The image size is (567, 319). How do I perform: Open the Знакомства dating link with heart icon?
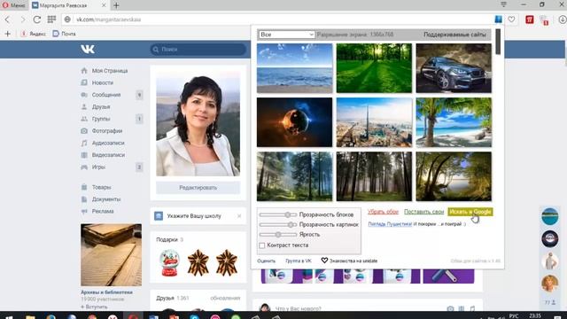tap(349, 261)
